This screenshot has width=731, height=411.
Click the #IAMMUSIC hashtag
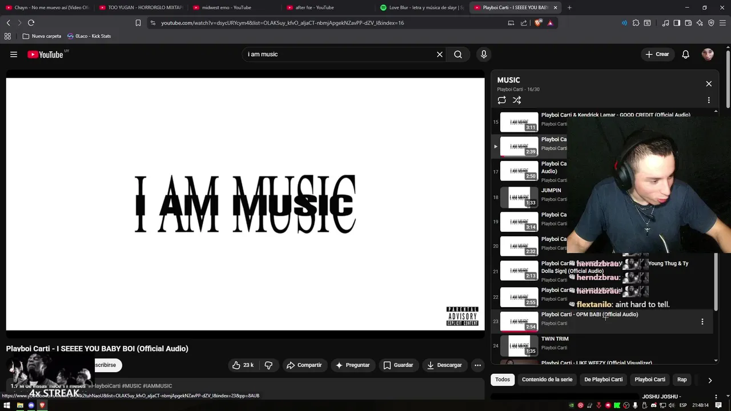[157, 386]
